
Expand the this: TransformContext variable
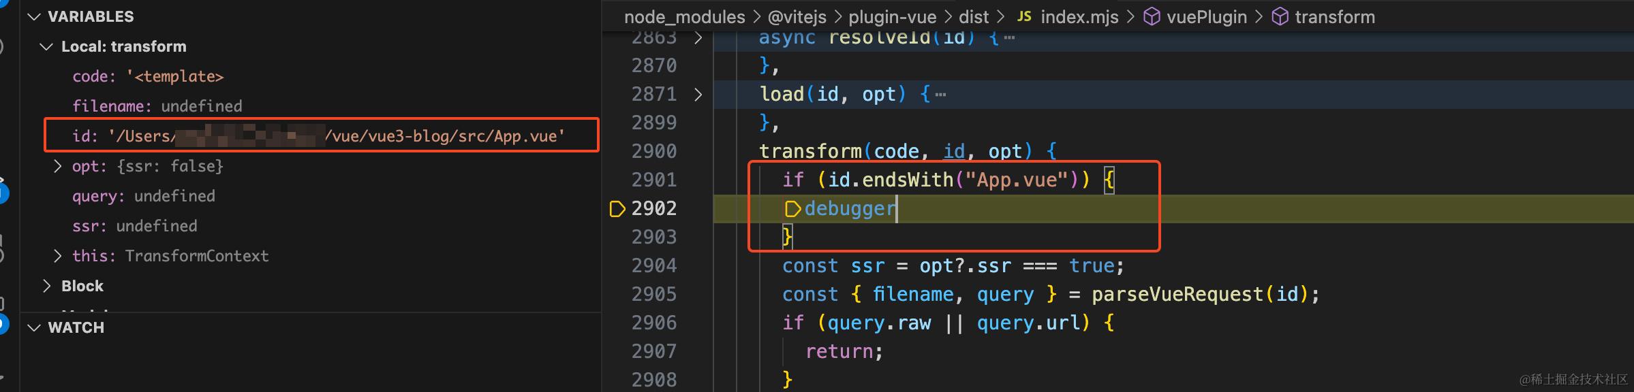58,256
